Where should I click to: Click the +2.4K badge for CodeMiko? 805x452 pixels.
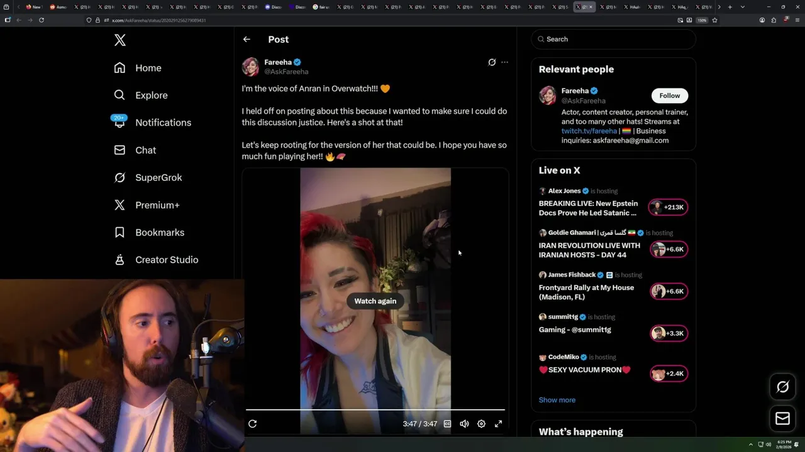coord(669,374)
